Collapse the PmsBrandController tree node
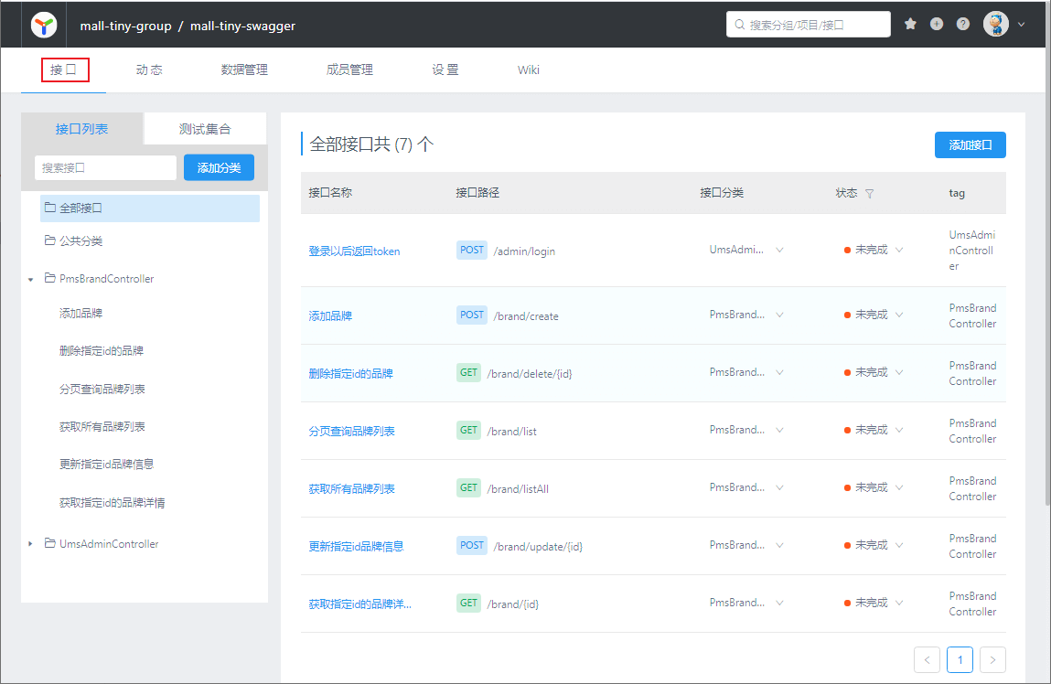This screenshot has width=1051, height=684. click(x=31, y=280)
